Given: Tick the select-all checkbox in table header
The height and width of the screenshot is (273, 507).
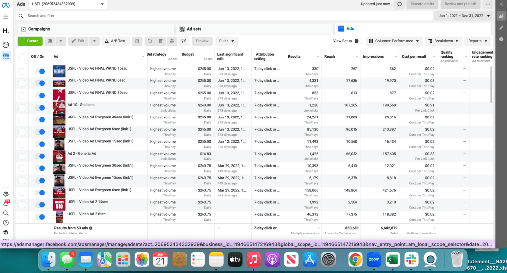Looking at the screenshot, I should point(22,57).
